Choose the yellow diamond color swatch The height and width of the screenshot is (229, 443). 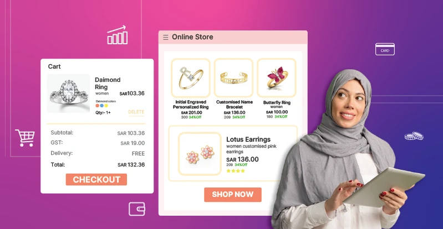point(106,106)
